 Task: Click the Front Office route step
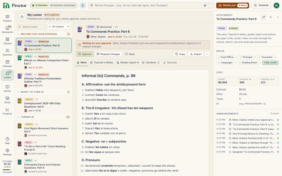tap(226, 57)
